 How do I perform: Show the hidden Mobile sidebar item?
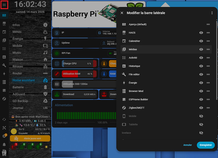(201, 116)
